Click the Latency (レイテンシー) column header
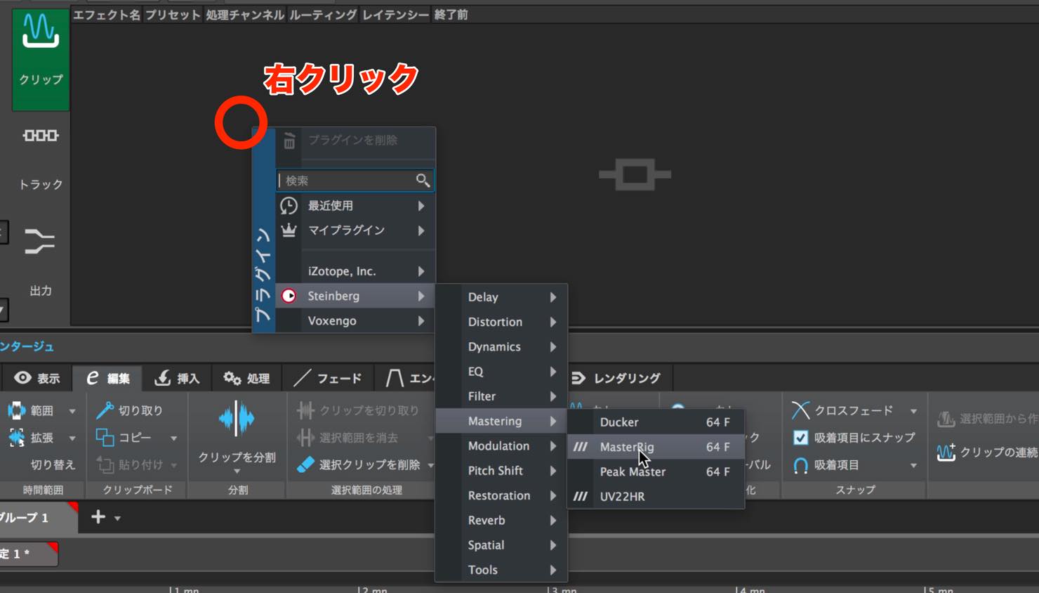 [x=395, y=15]
